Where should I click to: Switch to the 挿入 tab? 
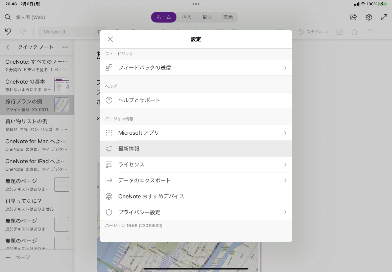click(186, 17)
